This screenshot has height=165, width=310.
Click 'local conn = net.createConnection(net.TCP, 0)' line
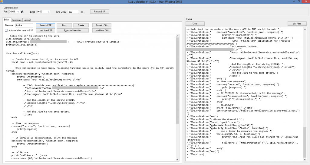[x=42, y=62]
